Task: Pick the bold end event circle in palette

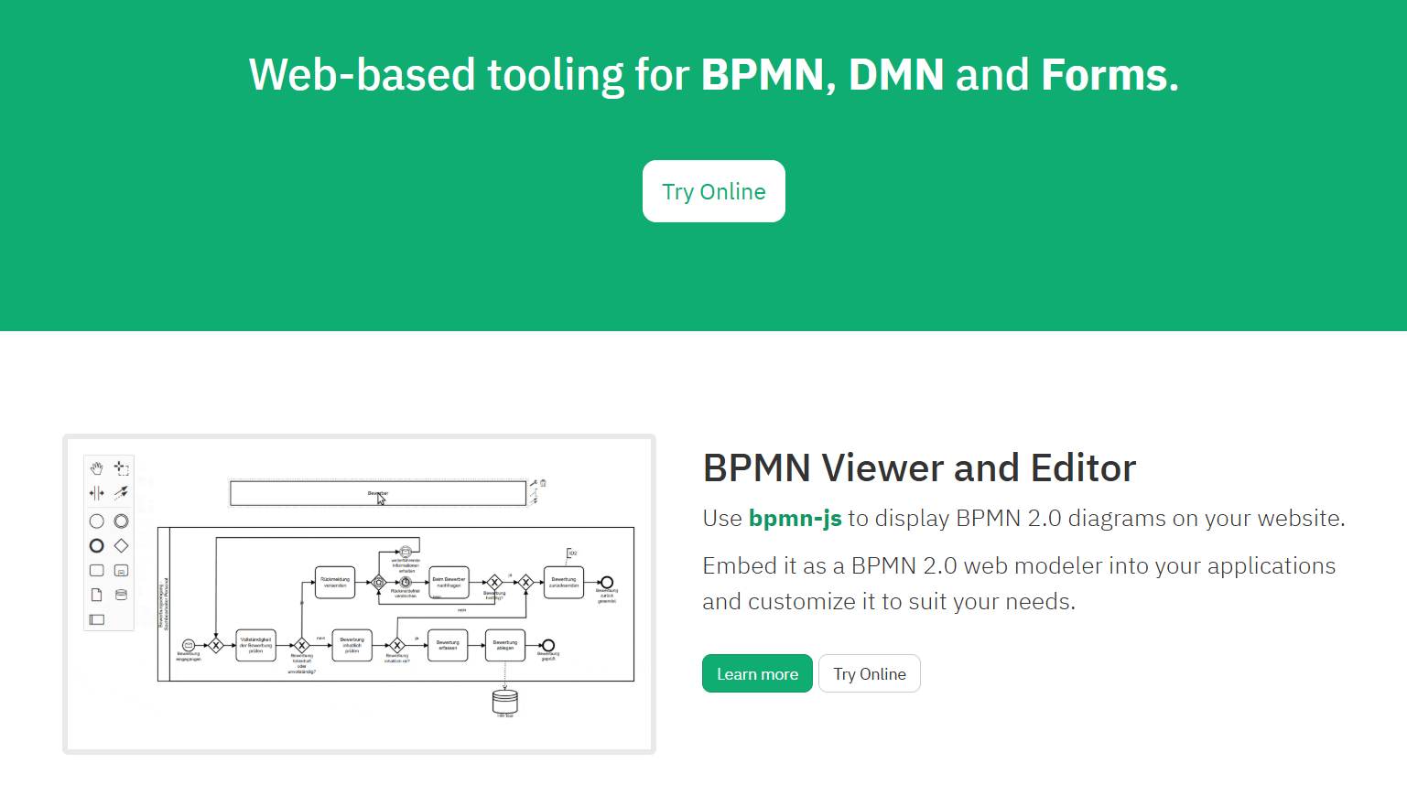Action: click(x=96, y=545)
